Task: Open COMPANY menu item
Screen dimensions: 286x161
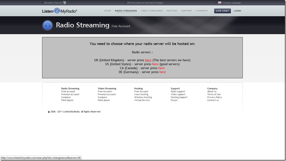Action: point(202,11)
